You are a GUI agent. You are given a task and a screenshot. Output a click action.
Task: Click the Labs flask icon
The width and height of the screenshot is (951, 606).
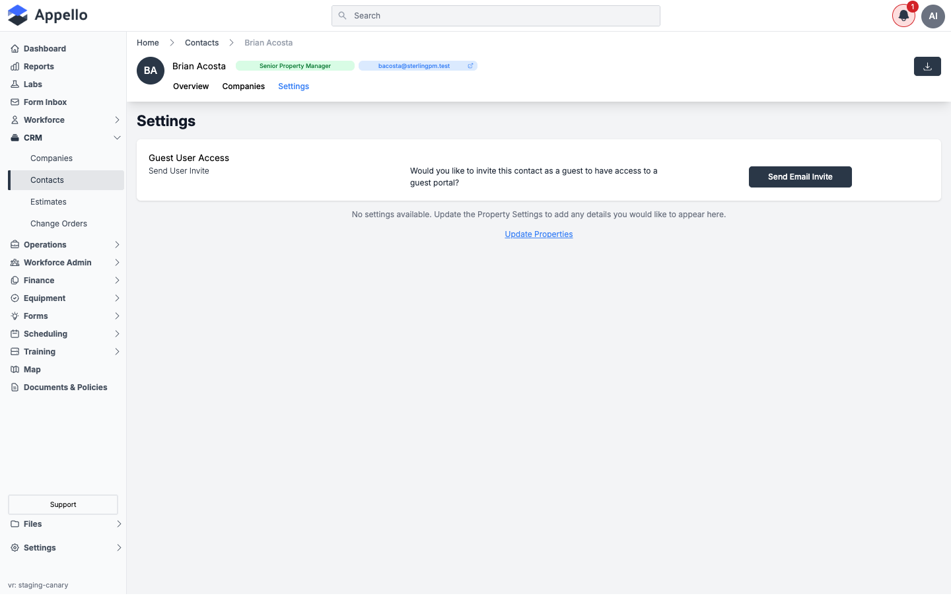click(x=15, y=84)
